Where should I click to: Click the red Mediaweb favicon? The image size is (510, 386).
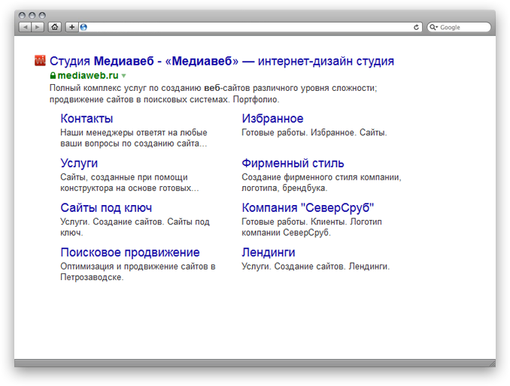coord(40,60)
